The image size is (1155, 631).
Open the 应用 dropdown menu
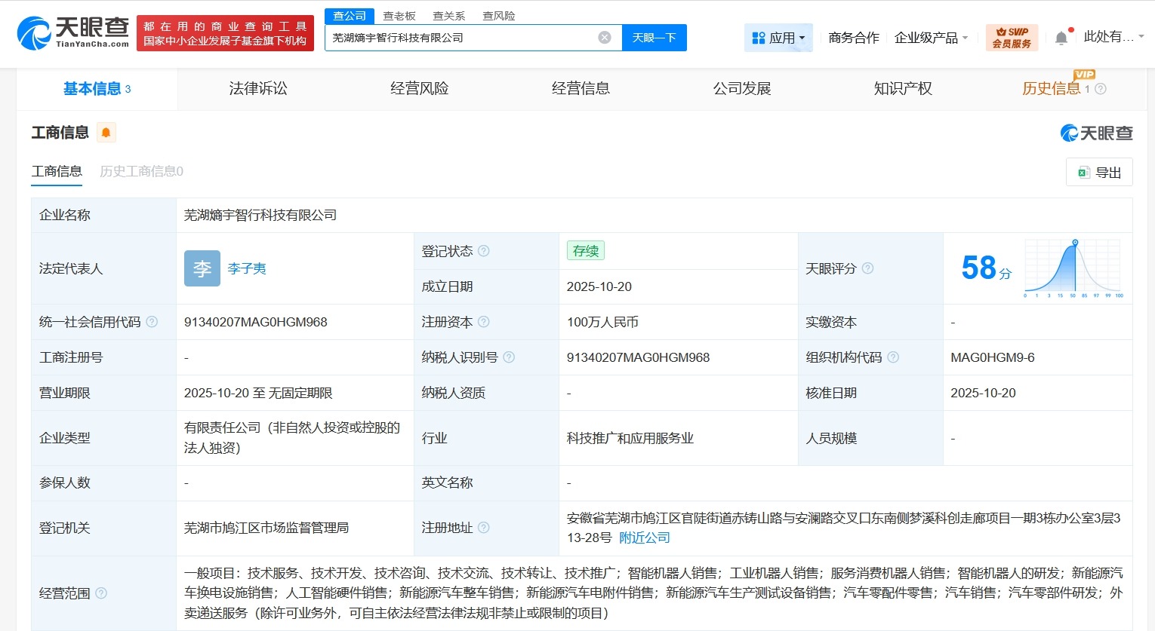(778, 37)
